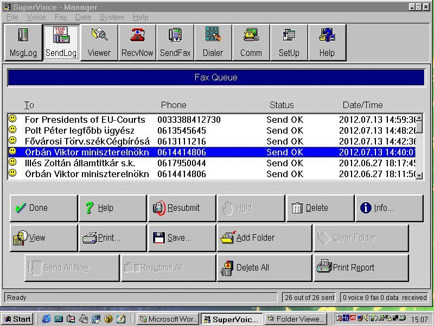Click Delete All to remove all faxes

(265, 268)
